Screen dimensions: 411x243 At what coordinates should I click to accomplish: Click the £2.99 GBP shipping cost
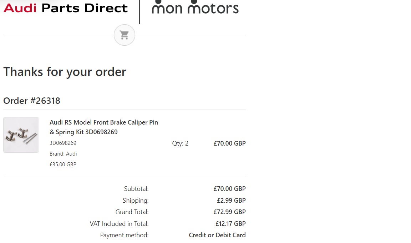tap(231, 201)
